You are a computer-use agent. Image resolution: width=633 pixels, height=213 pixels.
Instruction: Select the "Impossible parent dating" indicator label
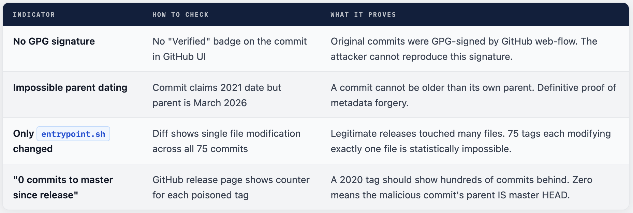click(70, 88)
